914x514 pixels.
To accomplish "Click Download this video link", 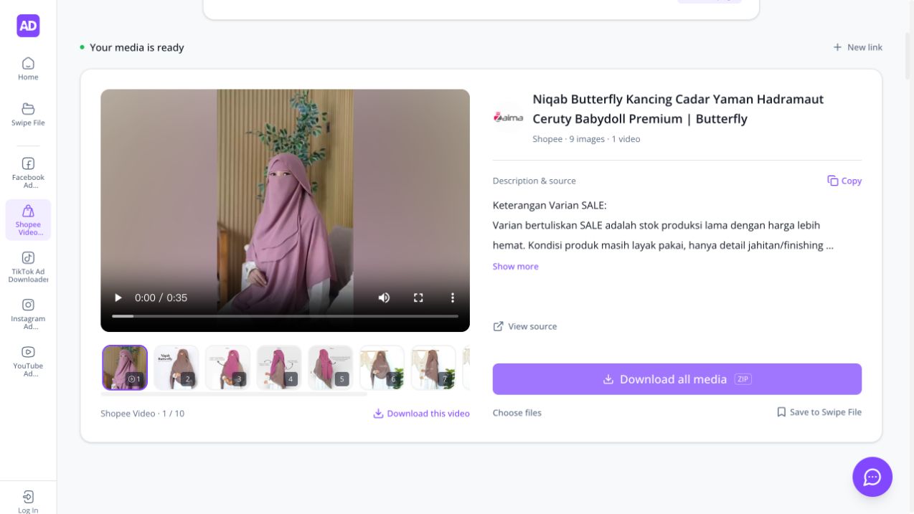I will (421, 414).
